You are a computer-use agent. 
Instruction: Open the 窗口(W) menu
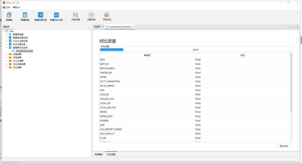coord(6,7)
